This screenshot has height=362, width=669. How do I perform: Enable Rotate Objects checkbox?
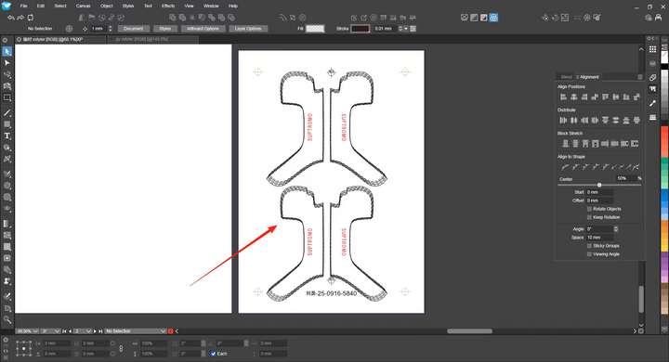[589, 209]
